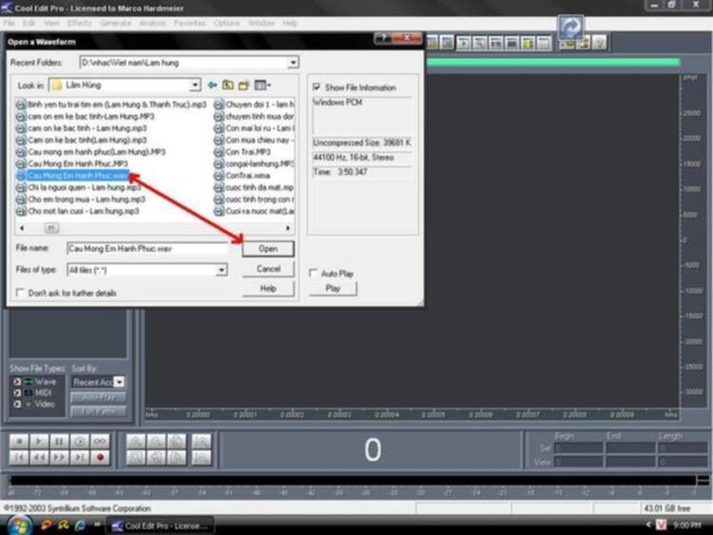Click the large time display showing 0
Image resolution: width=713 pixels, height=535 pixels.
point(371,450)
